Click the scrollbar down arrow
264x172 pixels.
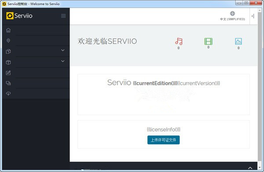click(x=260, y=168)
